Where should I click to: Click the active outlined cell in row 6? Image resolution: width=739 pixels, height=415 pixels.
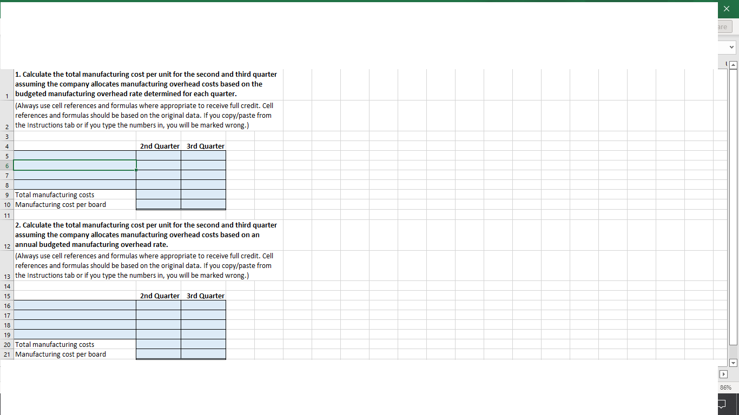click(75, 165)
